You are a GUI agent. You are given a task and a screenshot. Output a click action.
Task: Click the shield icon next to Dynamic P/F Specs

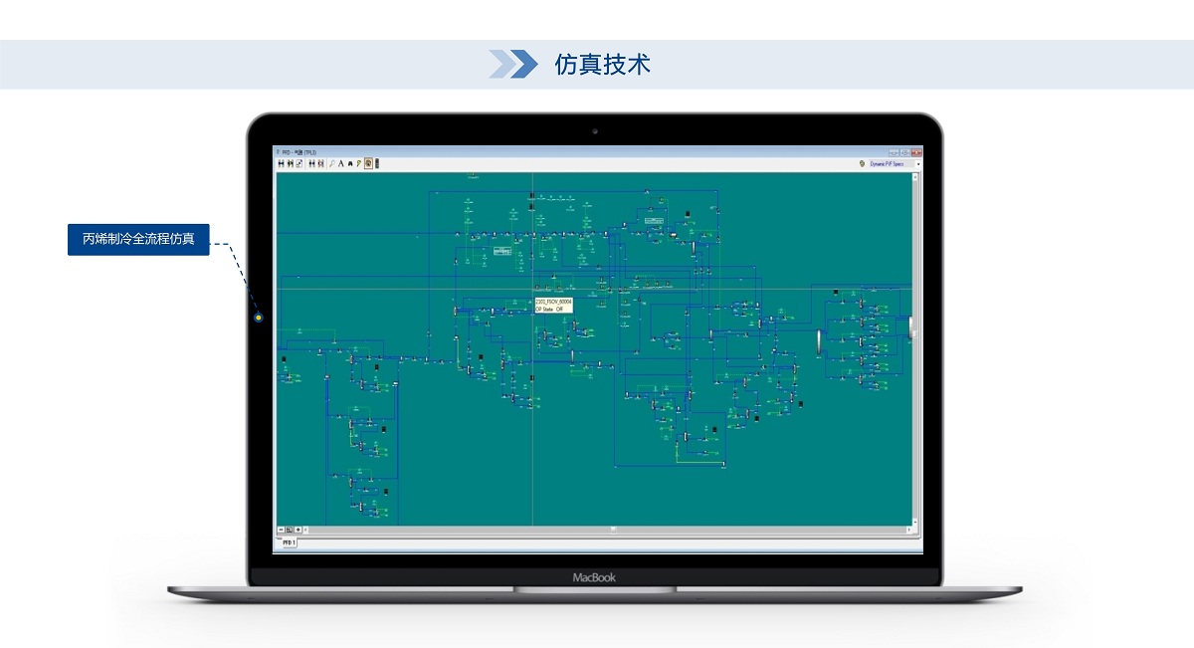862,163
